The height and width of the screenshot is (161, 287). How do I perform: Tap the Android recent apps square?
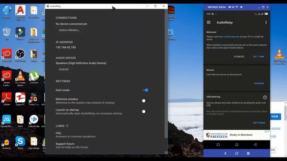tap(218, 144)
